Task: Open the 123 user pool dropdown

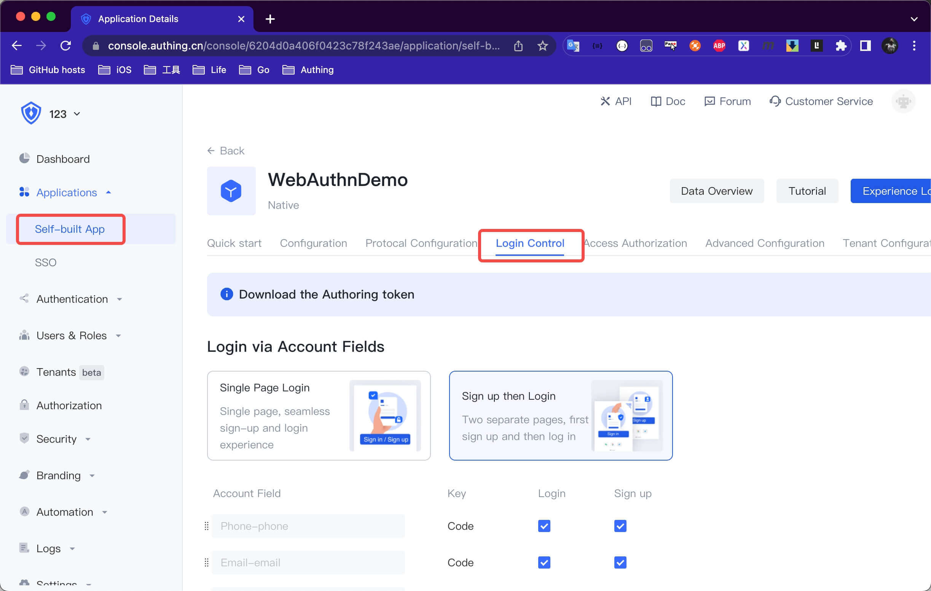Action: click(x=65, y=114)
